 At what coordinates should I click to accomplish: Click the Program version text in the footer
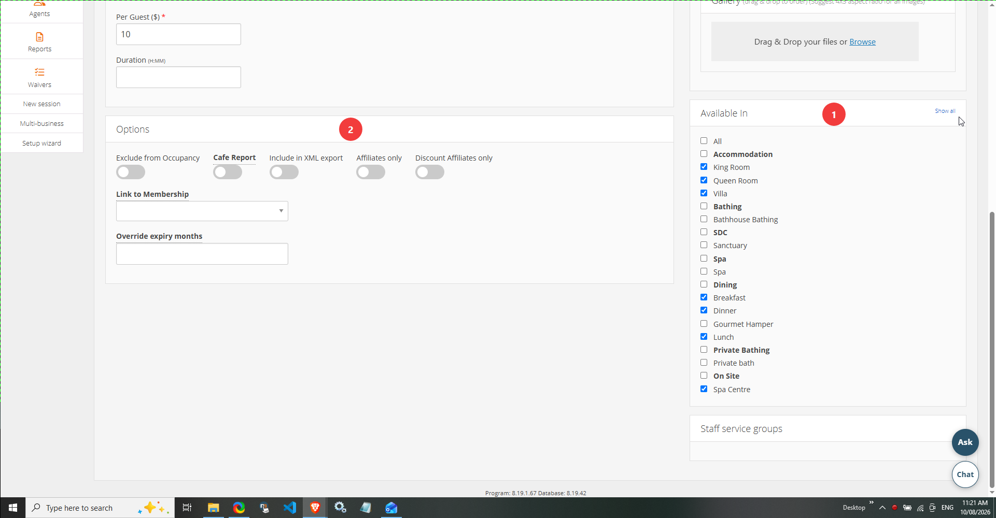point(536,493)
